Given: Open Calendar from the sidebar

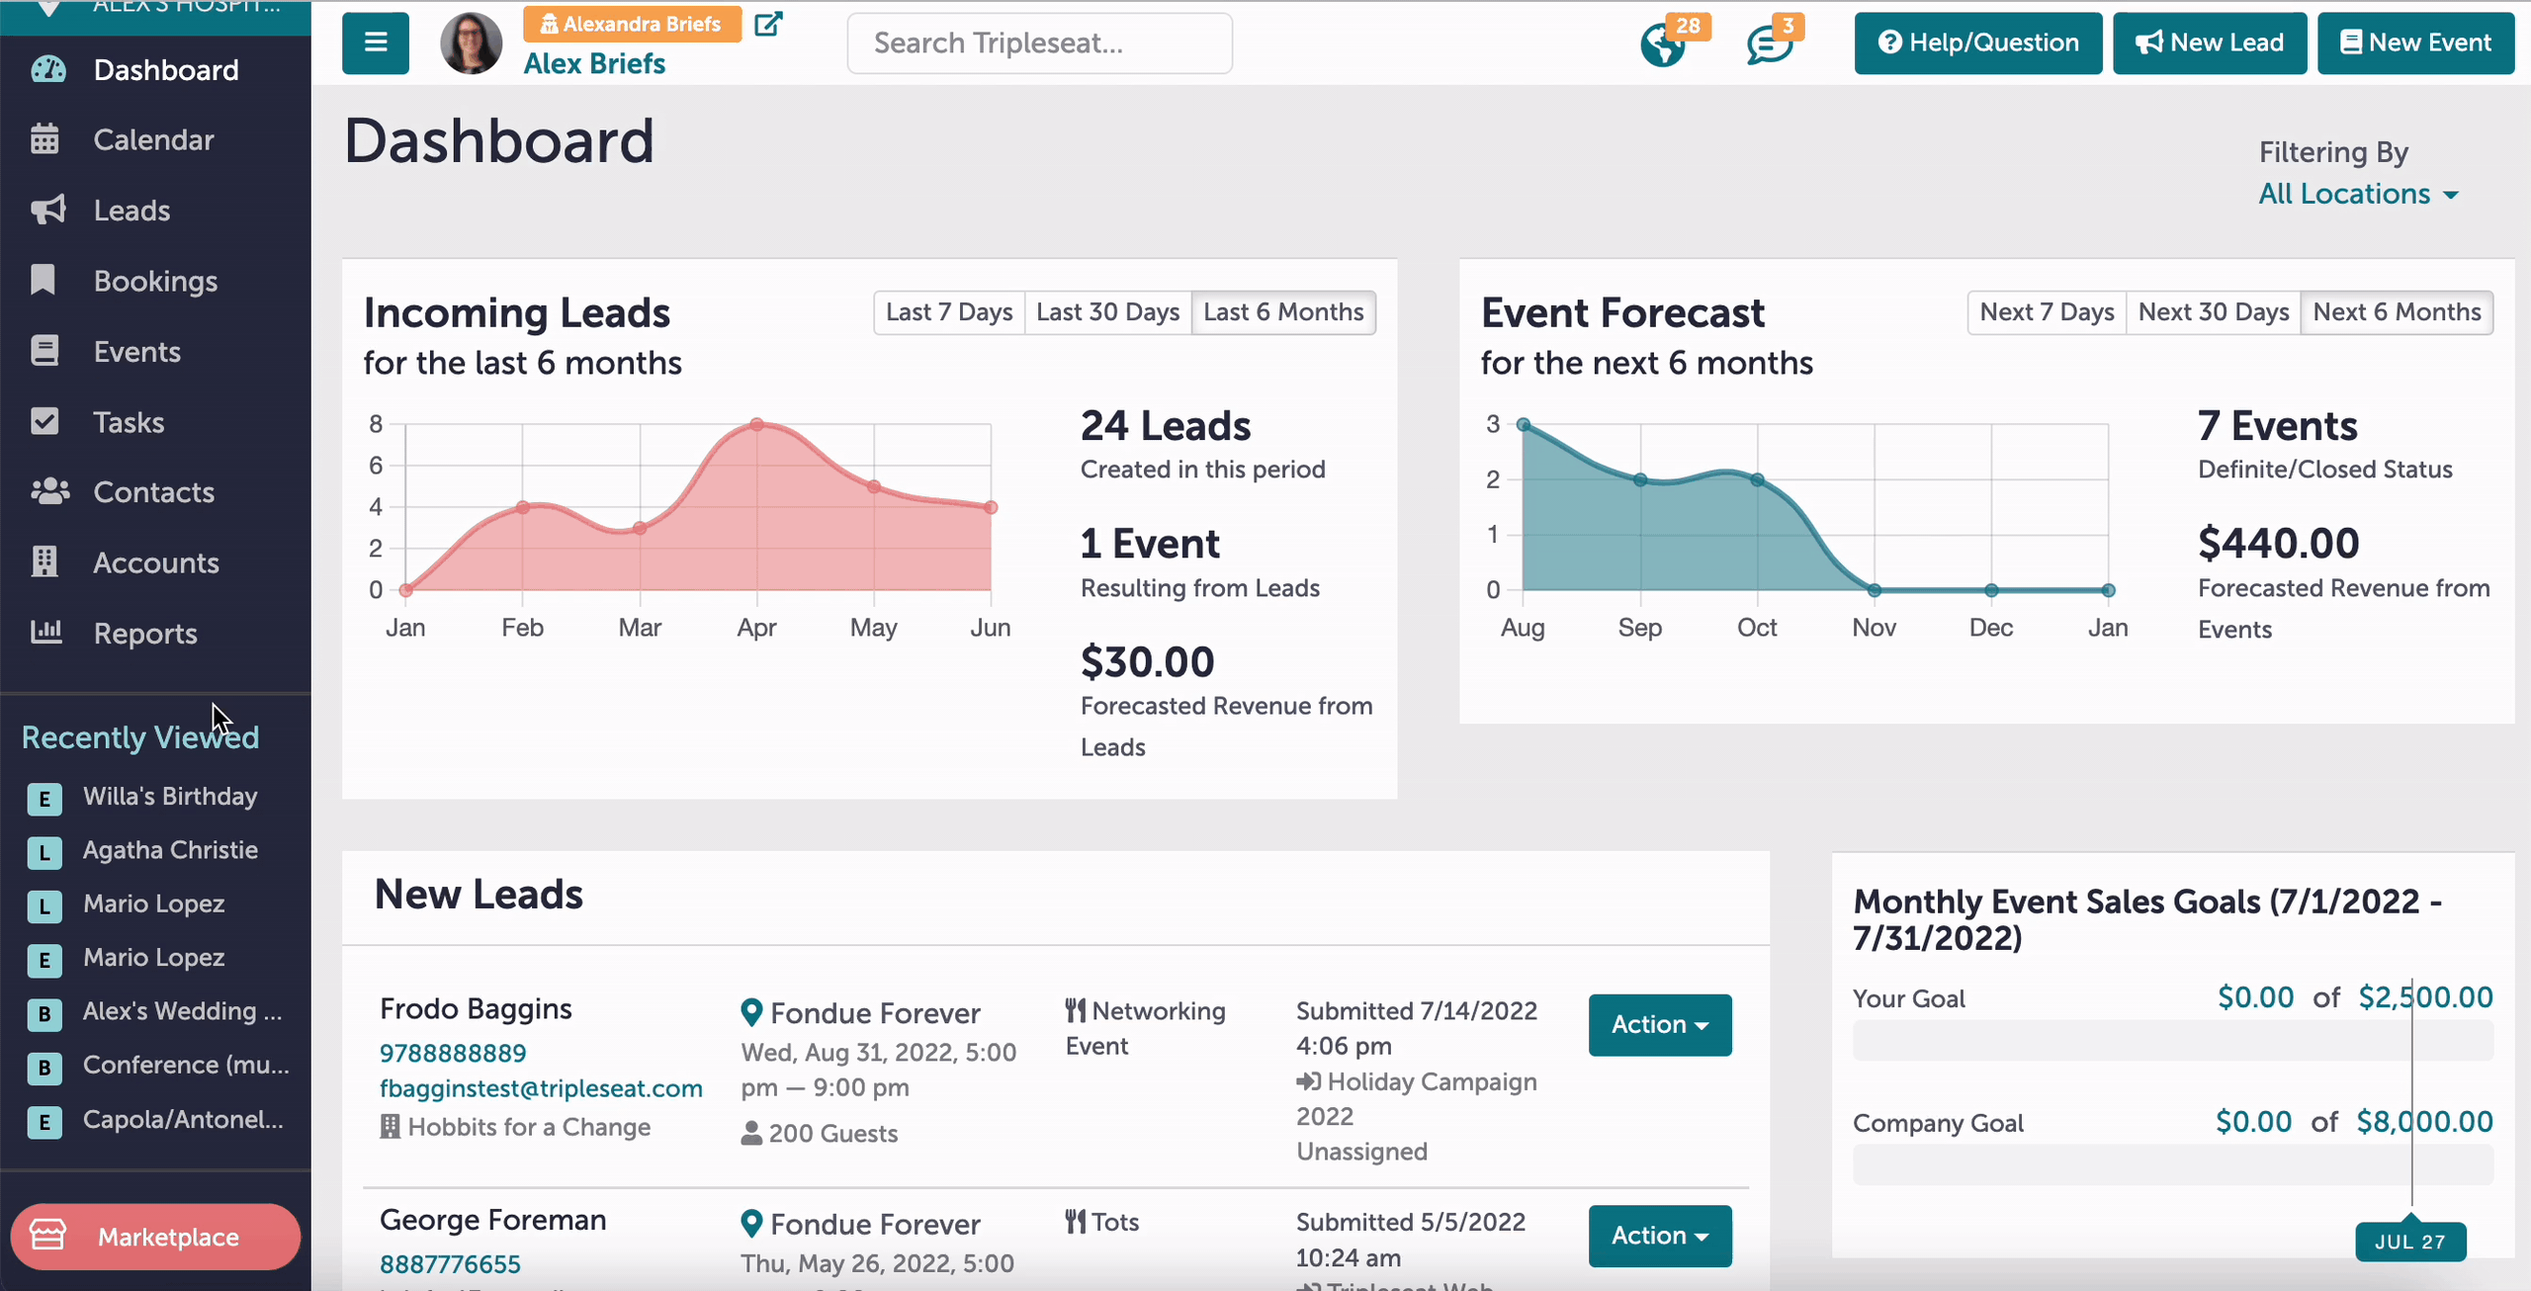Looking at the screenshot, I should [155, 139].
